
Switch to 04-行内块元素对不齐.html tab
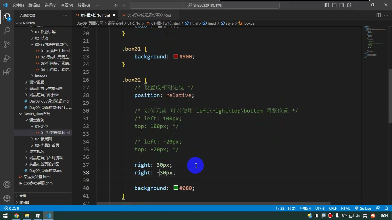[149, 15]
